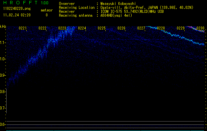Image resolution: width=207 pixels, height=131 pixels.
Task: Click the red-hot echo trace near 0230
Action: click(196, 29)
